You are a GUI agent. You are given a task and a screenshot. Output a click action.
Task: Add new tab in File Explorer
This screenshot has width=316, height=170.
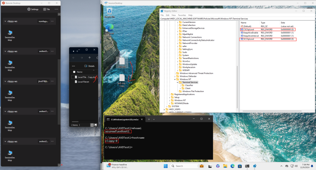point(77,51)
